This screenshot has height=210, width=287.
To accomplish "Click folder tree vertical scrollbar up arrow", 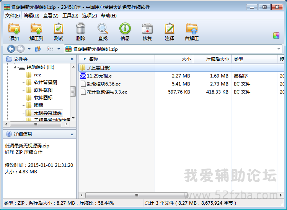I will click(73, 67).
